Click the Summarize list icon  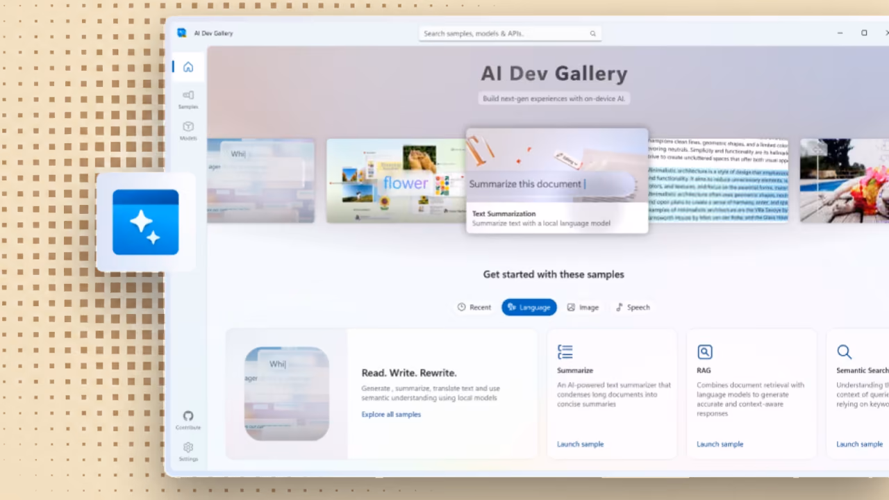(x=565, y=352)
